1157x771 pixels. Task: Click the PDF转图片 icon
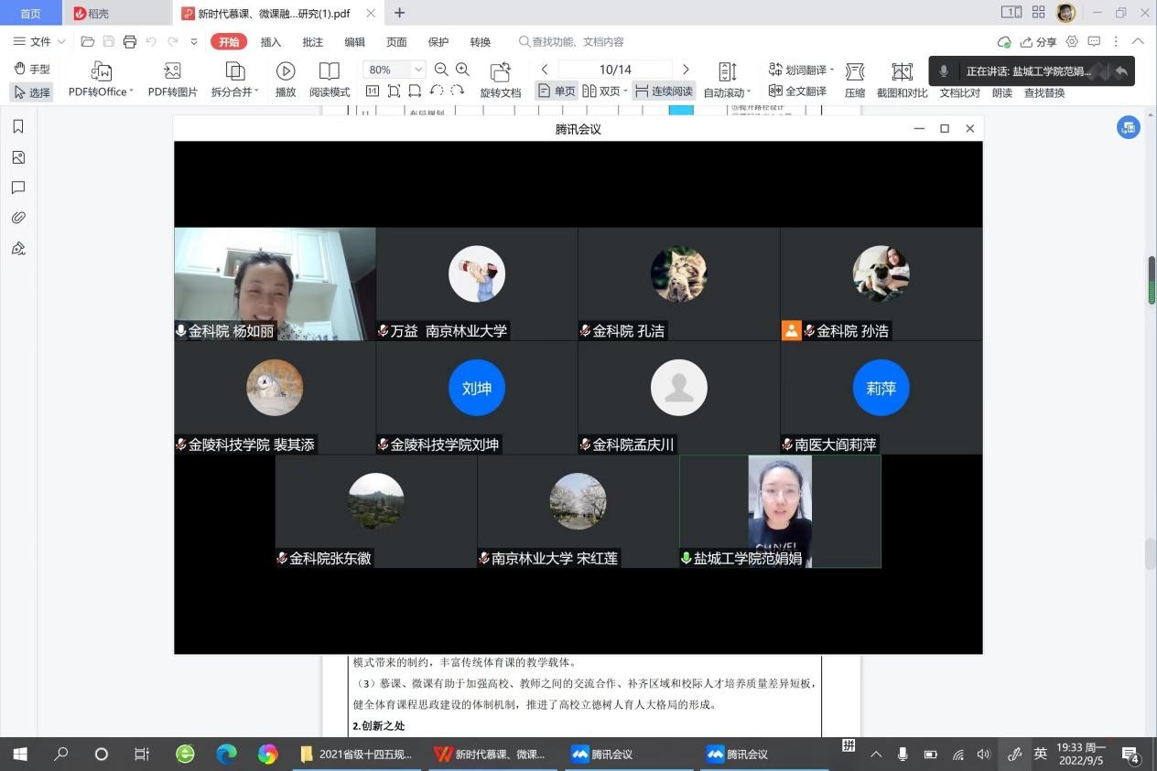(172, 72)
